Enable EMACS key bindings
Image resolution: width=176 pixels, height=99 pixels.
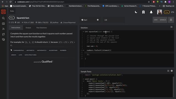[163, 20]
